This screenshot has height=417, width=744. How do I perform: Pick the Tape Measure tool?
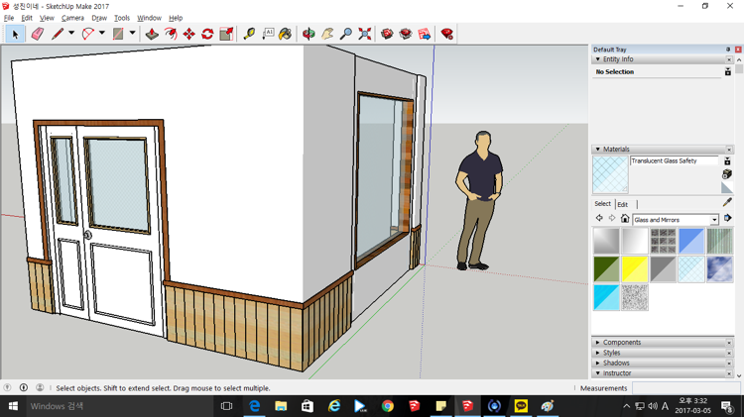249,34
